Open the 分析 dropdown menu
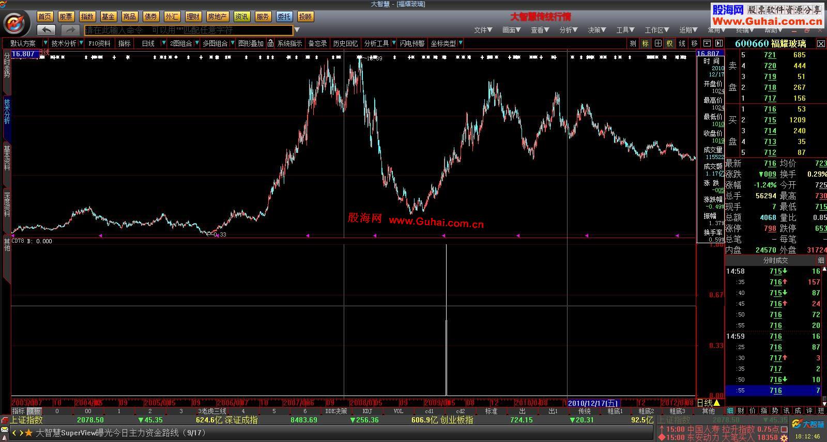Image resolution: width=827 pixels, height=442 pixels. [568, 30]
